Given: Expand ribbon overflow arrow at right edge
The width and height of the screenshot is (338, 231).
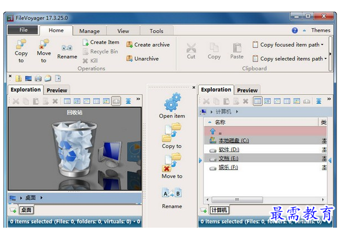Looking at the screenshot, I should [330, 54].
